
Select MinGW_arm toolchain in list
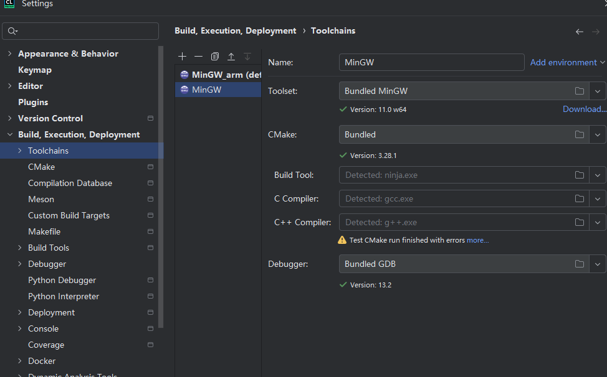click(x=218, y=75)
